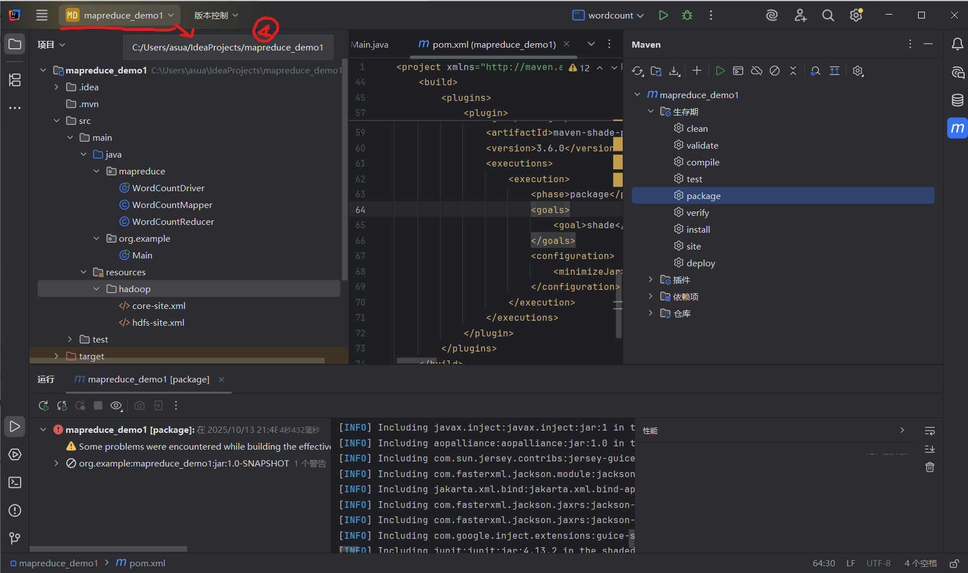The height and width of the screenshot is (573, 968).
Task: Debug wordcount configuration with bug icon
Action: pos(687,15)
